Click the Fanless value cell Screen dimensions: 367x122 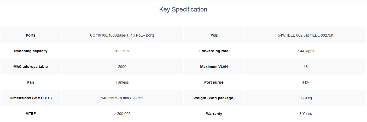(122, 82)
